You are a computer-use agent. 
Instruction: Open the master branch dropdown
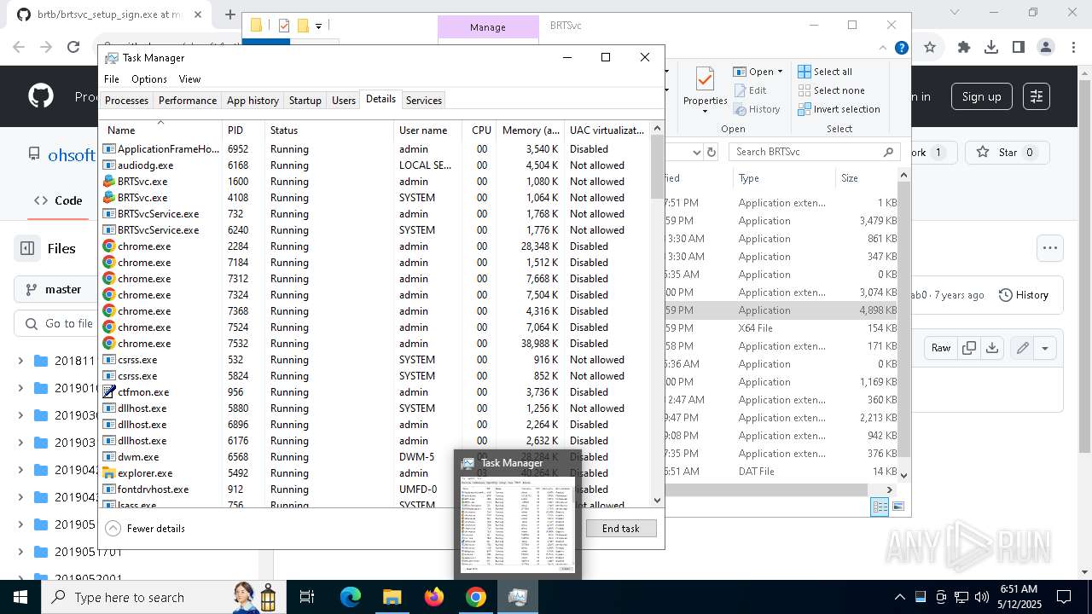[54, 289]
